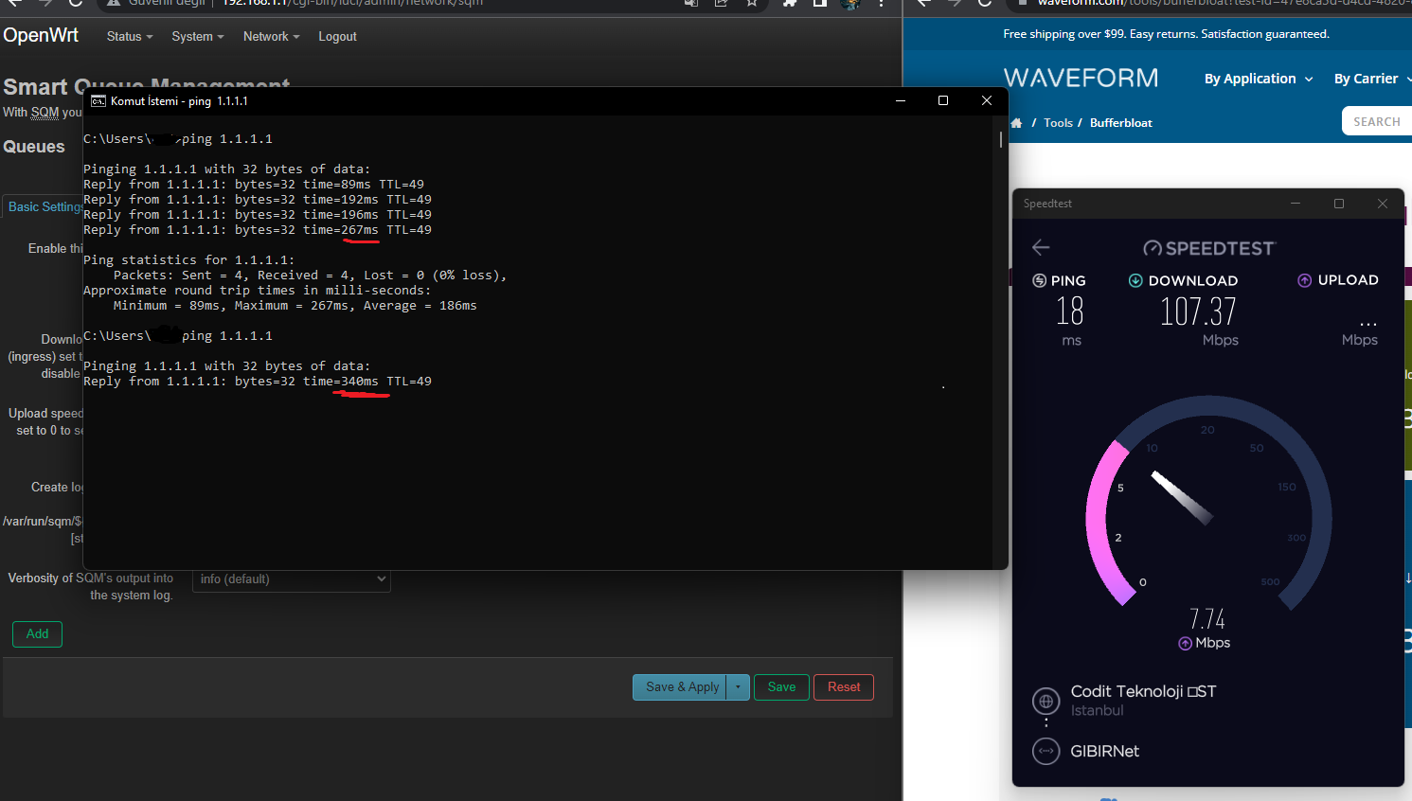Open the Tools breadcrumb link on Waveform
The width and height of the screenshot is (1412, 801).
[x=1058, y=123]
